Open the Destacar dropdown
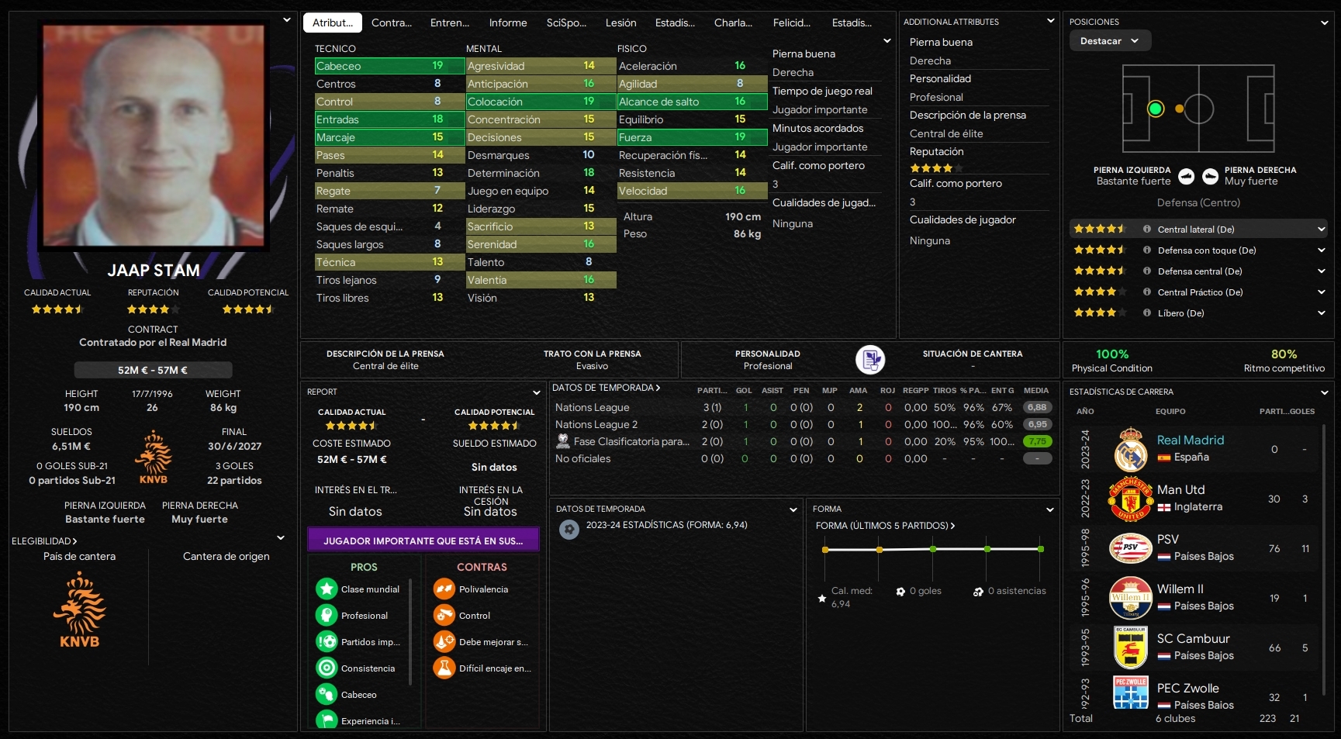Screen dimensions: 1341x739 [x=1109, y=41]
